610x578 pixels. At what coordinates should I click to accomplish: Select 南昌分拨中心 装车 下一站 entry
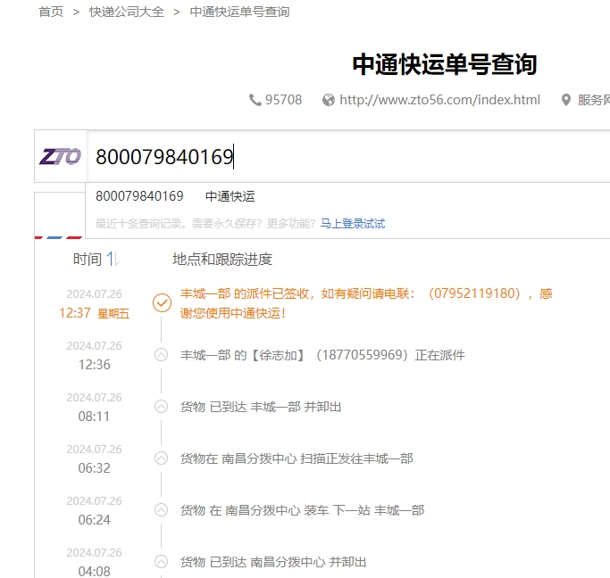pos(302,509)
